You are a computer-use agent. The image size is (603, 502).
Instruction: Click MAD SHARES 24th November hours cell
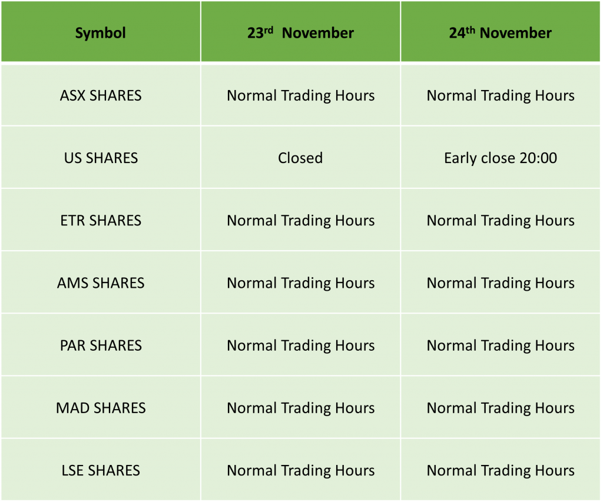click(x=501, y=408)
